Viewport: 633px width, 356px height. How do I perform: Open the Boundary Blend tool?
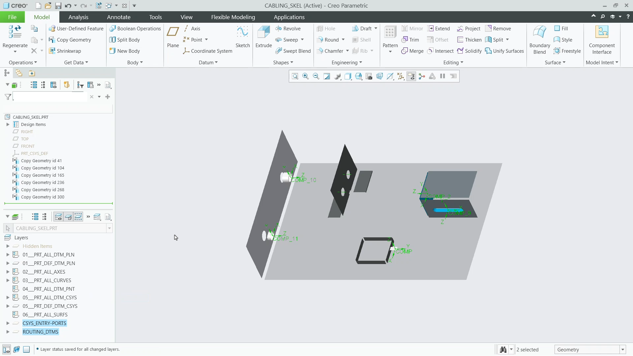point(540,40)
